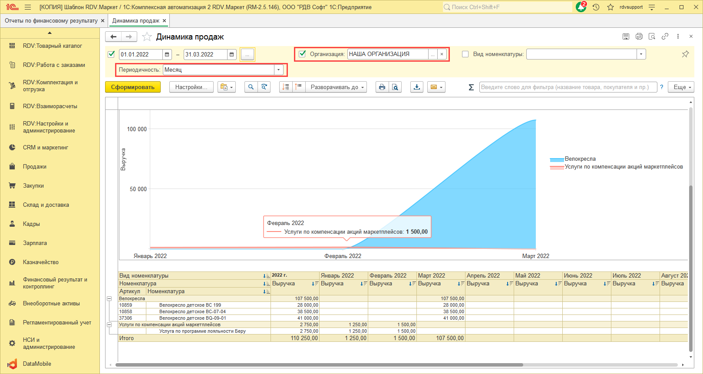Open print preview with magnifier icon
The height and width of the screenshot is (374, 703).
click(395, 87)
